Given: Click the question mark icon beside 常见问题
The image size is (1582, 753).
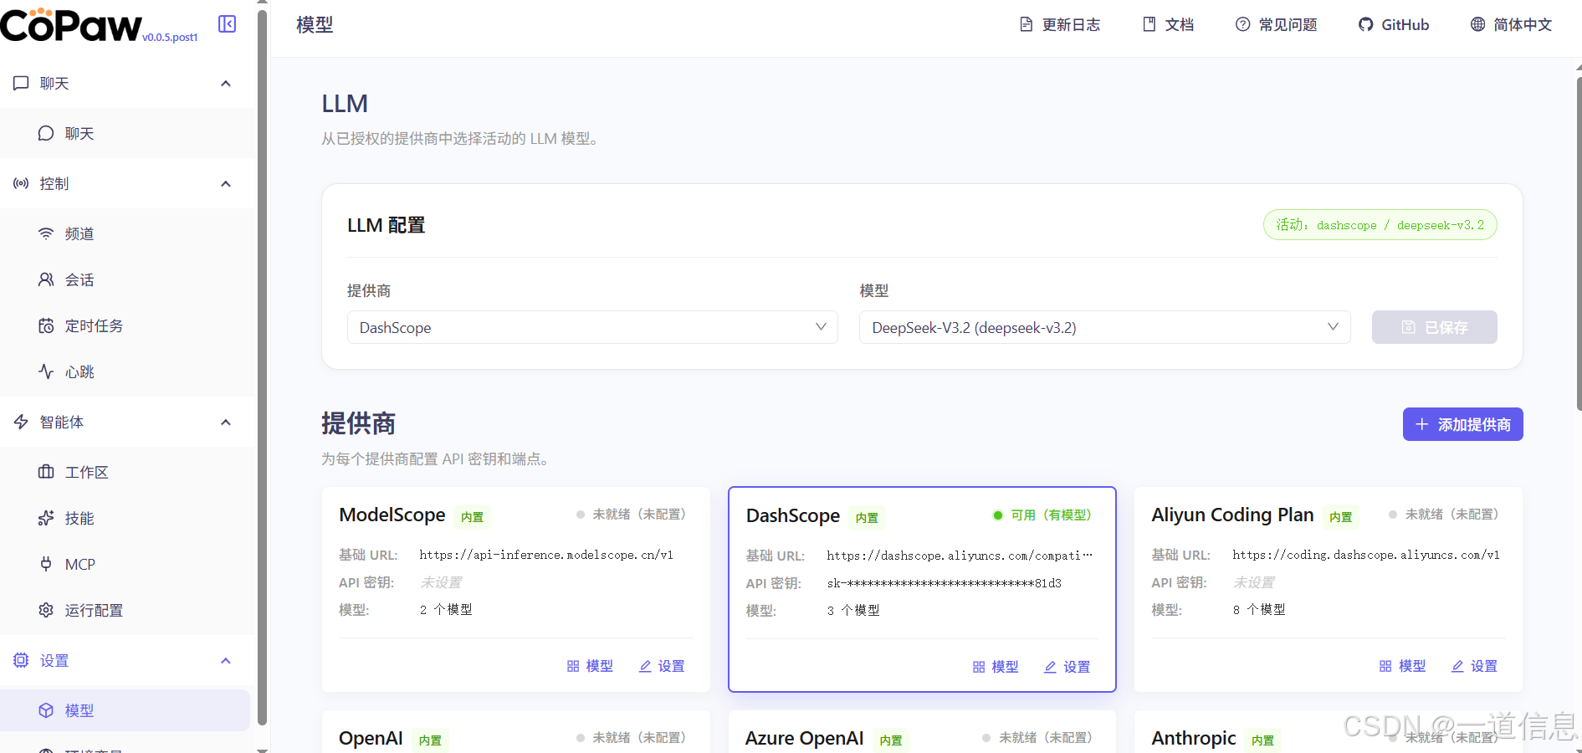Looking at the screenshot, I should tap(1243, 24).
